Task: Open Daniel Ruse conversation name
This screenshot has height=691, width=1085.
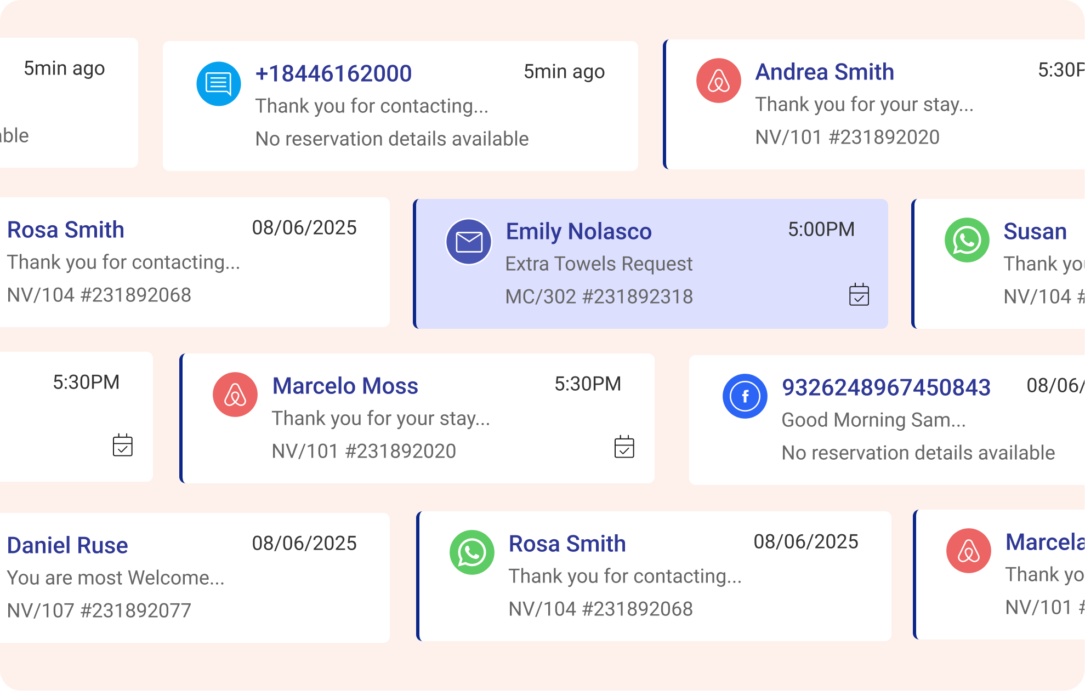Action: click(67, 545)
